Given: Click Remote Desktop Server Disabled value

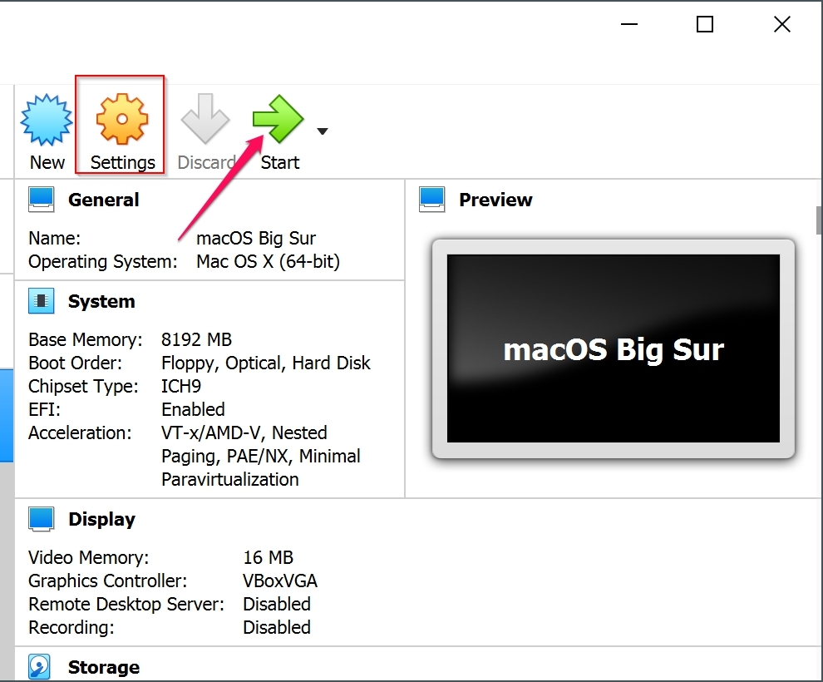Looking at the screenshot, I should tap(277, 605).
